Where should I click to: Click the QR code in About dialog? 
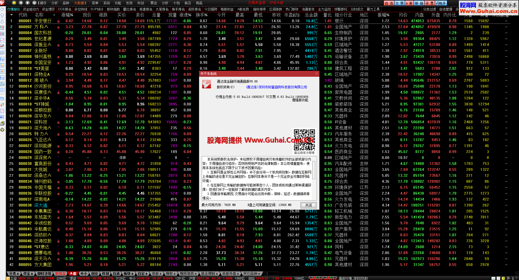click(x=304, y=140)
